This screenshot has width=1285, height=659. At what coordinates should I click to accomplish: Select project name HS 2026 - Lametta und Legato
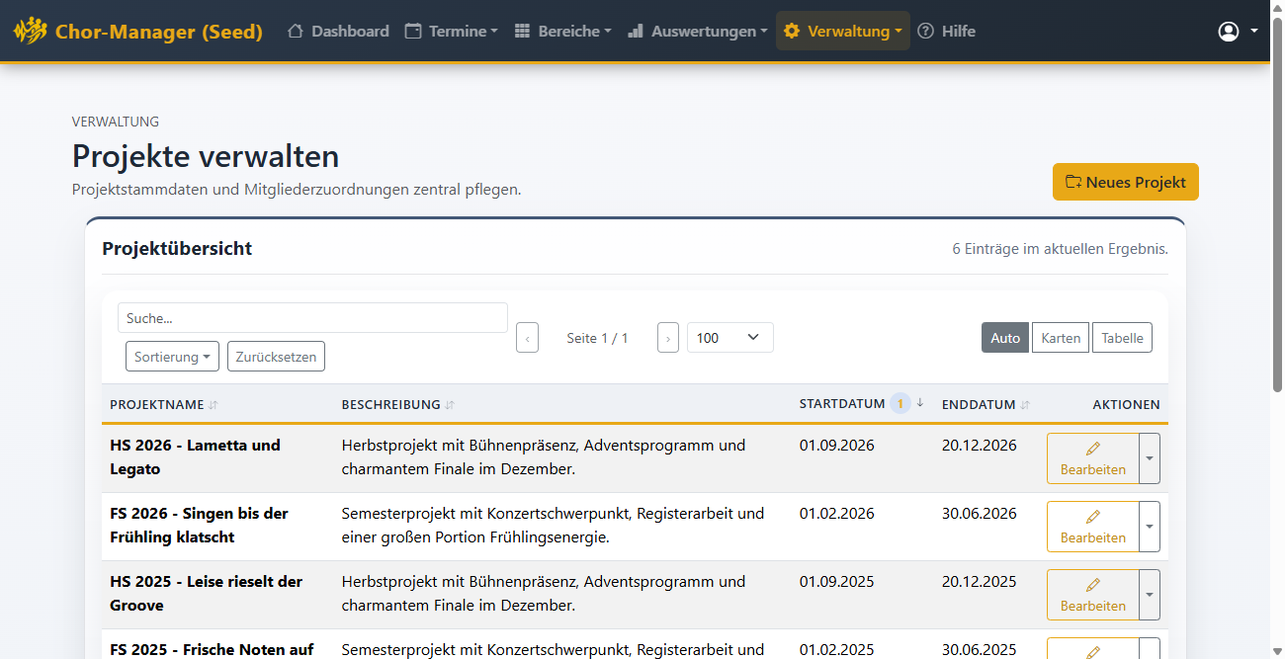click(195, 457)
